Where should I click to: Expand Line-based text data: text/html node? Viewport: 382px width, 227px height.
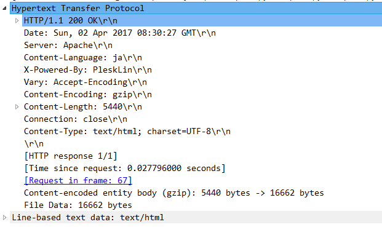pos(4,217)
